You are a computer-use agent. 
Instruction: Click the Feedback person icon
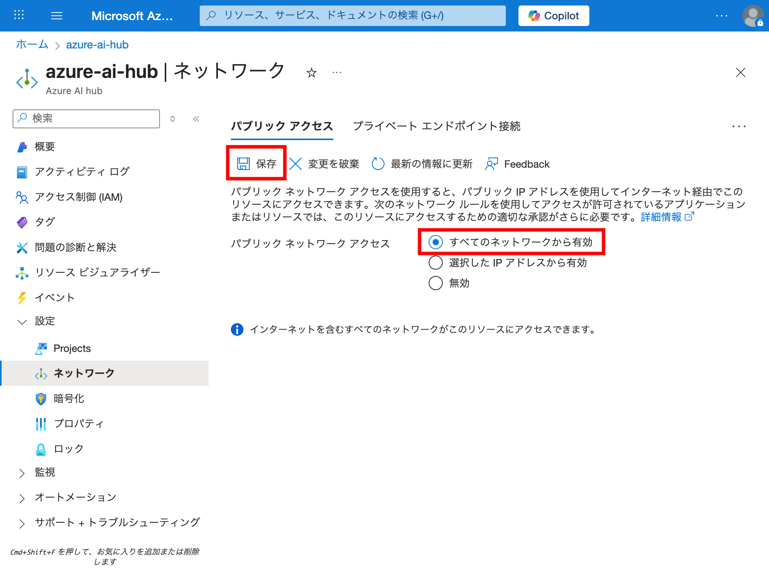492,164
